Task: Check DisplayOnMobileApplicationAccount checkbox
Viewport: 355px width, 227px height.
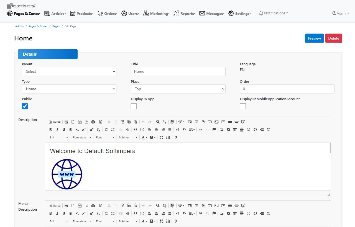Action: click(x=243, y=106)
